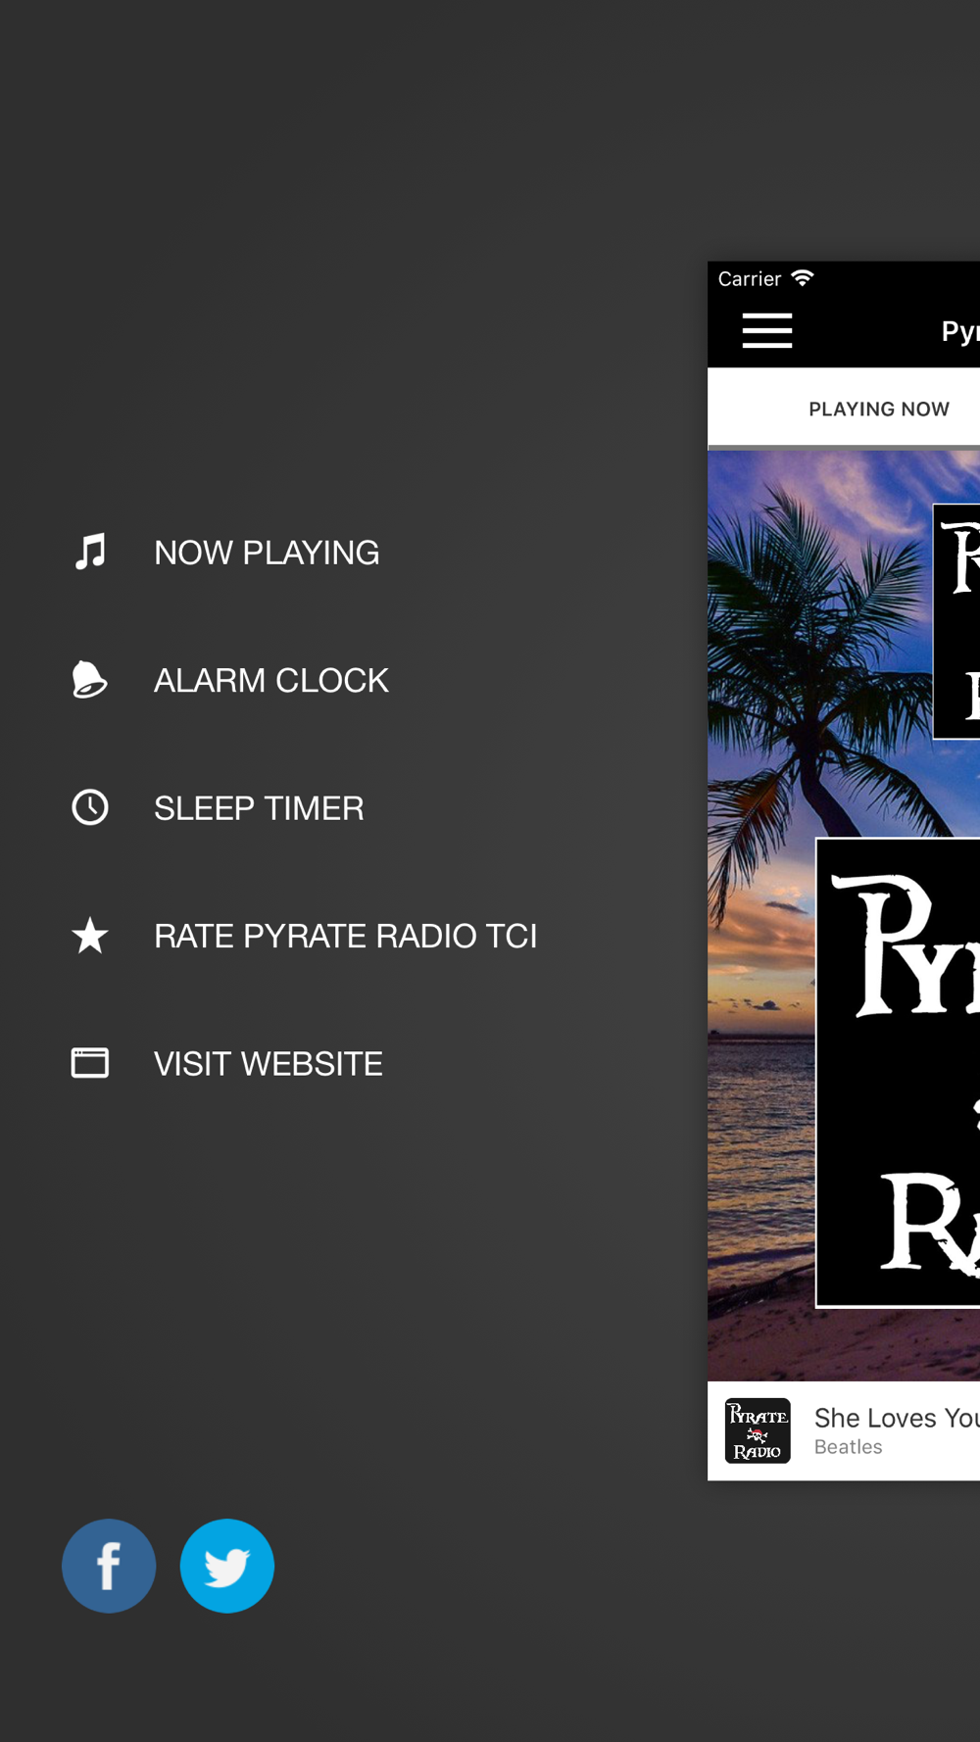Click the Wi-Fi status bar icon
The height and width of the screenshot is (1742, 980).
click(x=803, y=278)
